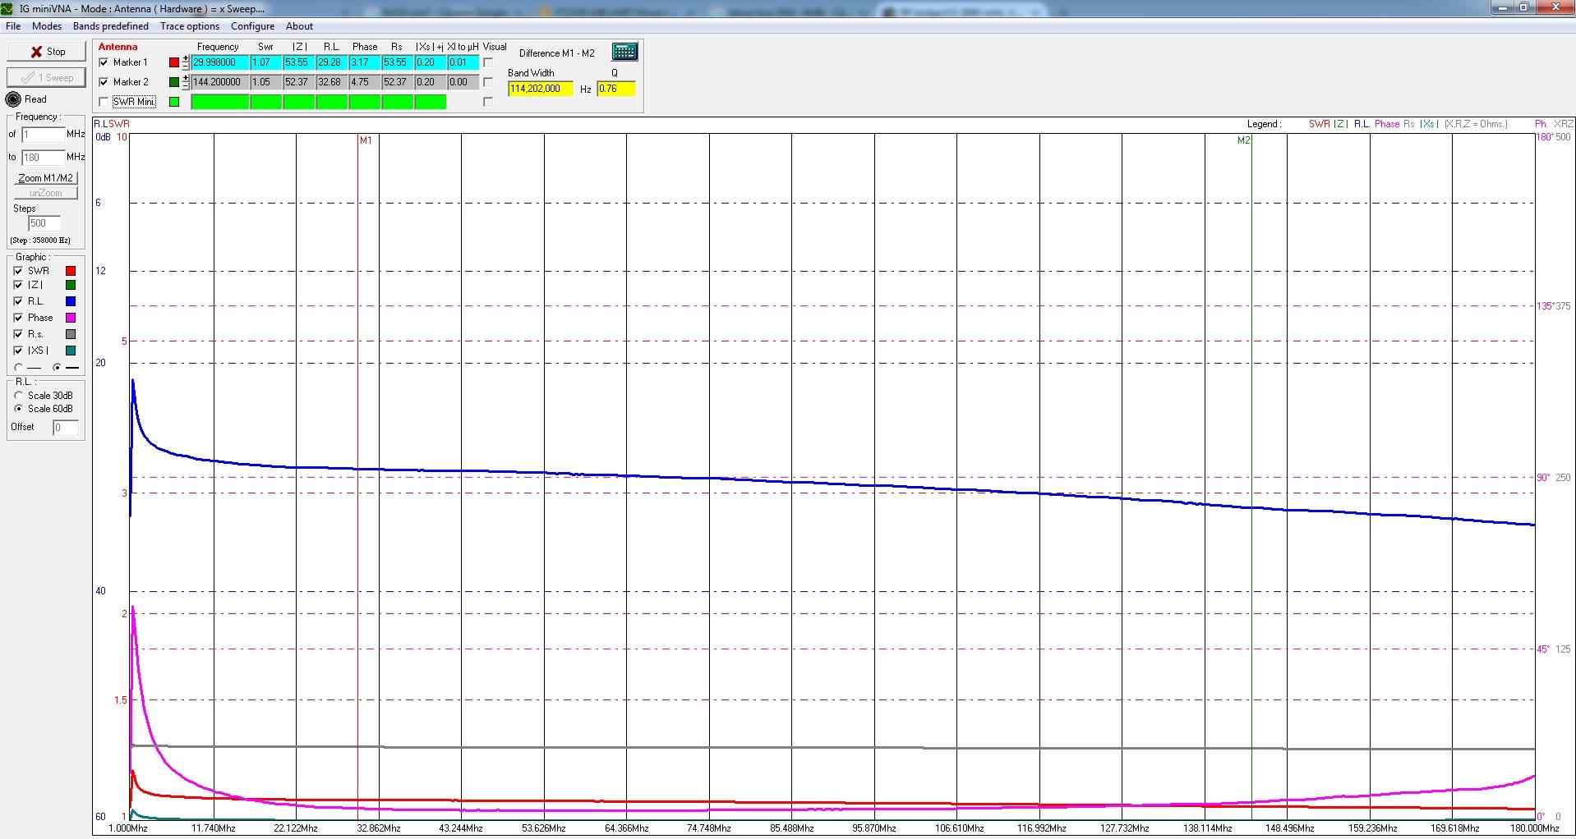Screen dimensions: 1576x839
Task: Toggle the |XS| graphic trace checkbox
Action: pyautogui.click(x=18, y=351)
